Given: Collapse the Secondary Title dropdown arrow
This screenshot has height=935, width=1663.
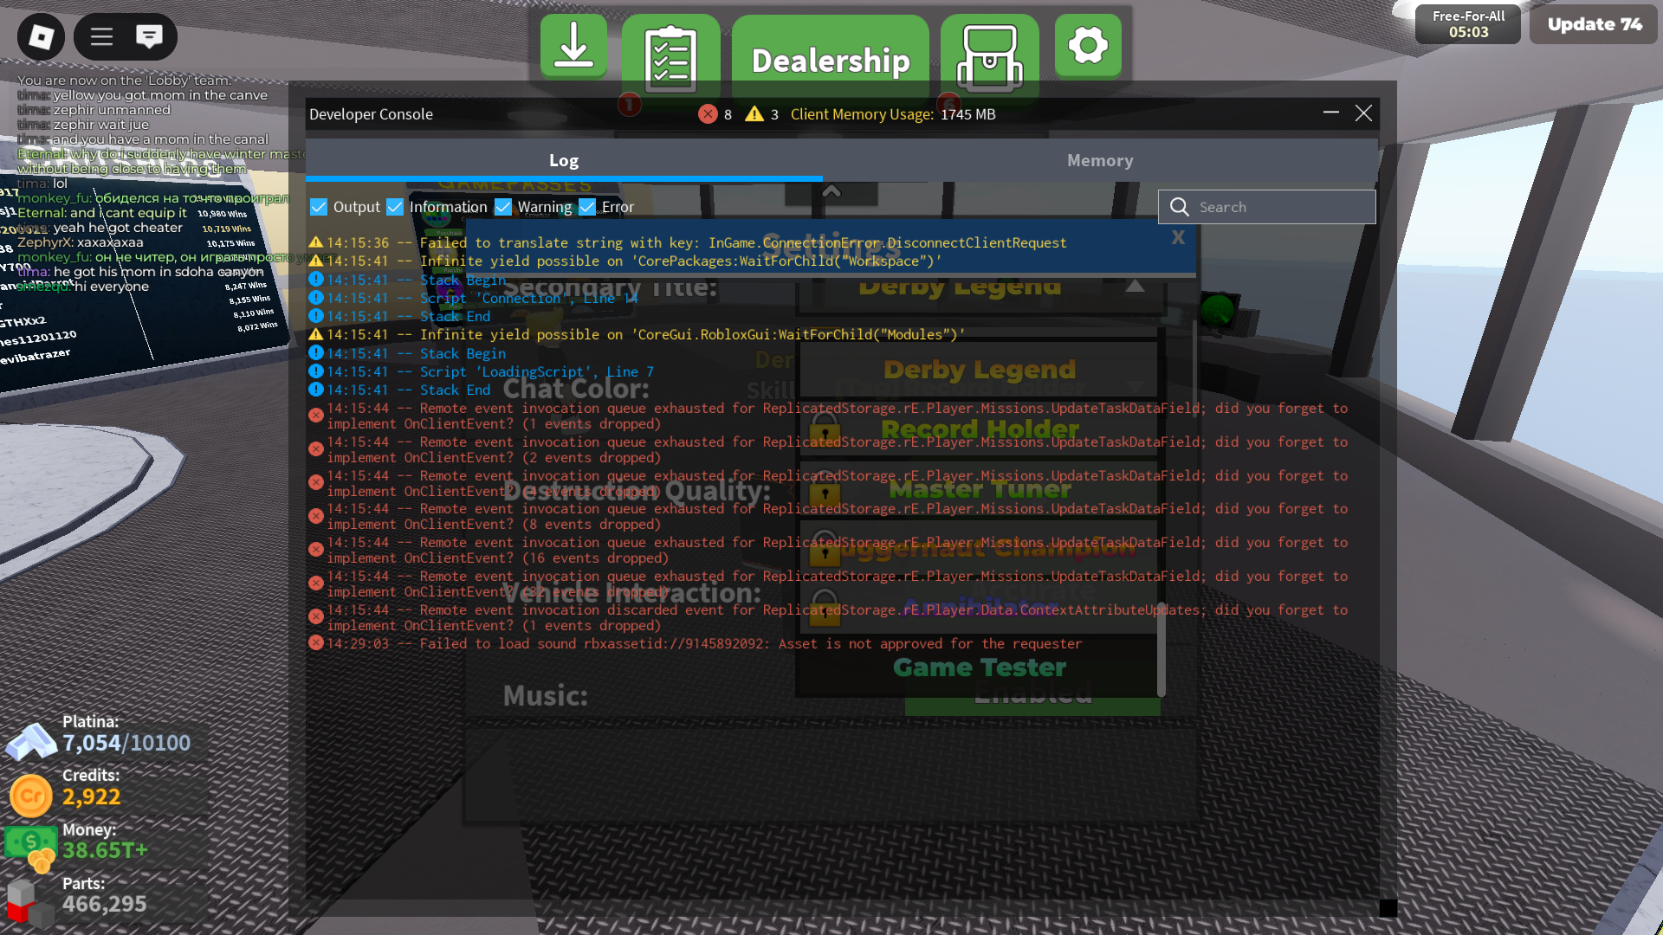Looking at the screenshot, I should (1135, 286).
